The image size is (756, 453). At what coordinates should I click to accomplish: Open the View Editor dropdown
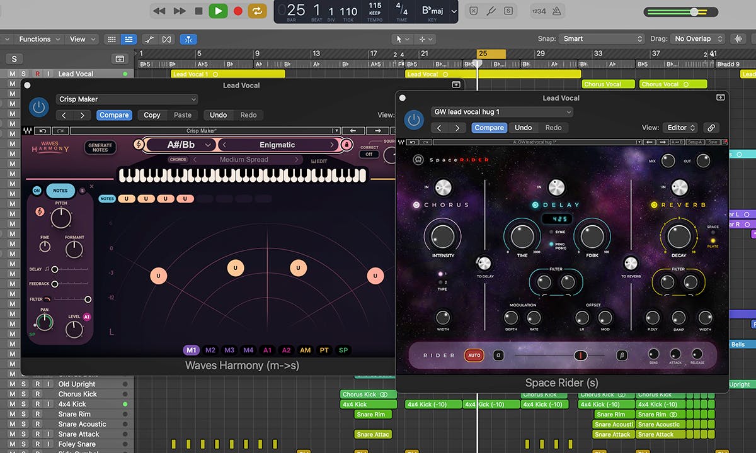click(x=680, y=128)
